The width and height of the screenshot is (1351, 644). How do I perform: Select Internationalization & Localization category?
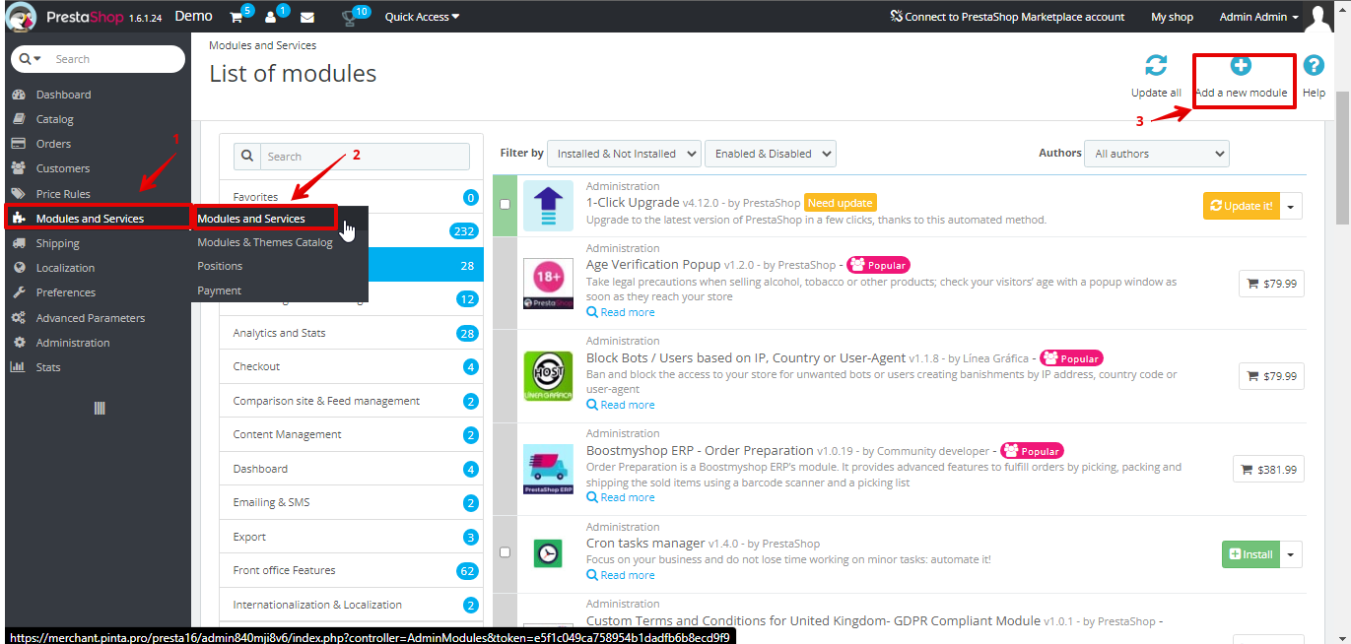pyautogui.click(x=351, y=605)
